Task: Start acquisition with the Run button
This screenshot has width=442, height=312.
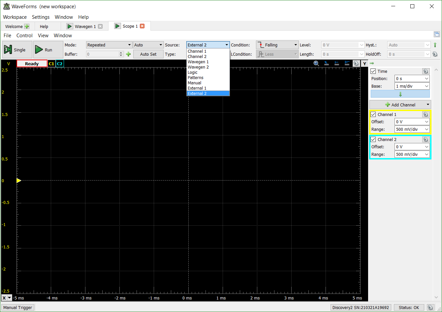Action: coord(48,50)
